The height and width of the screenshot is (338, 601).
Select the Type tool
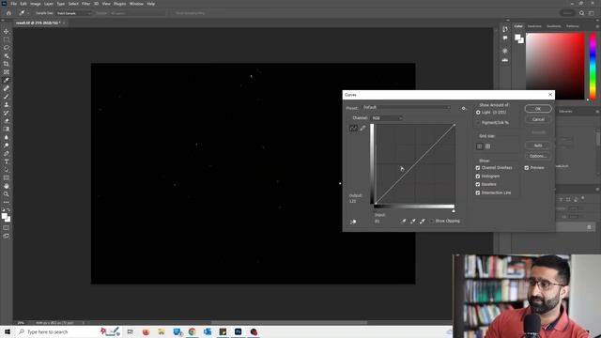click(x=7, y=161)
